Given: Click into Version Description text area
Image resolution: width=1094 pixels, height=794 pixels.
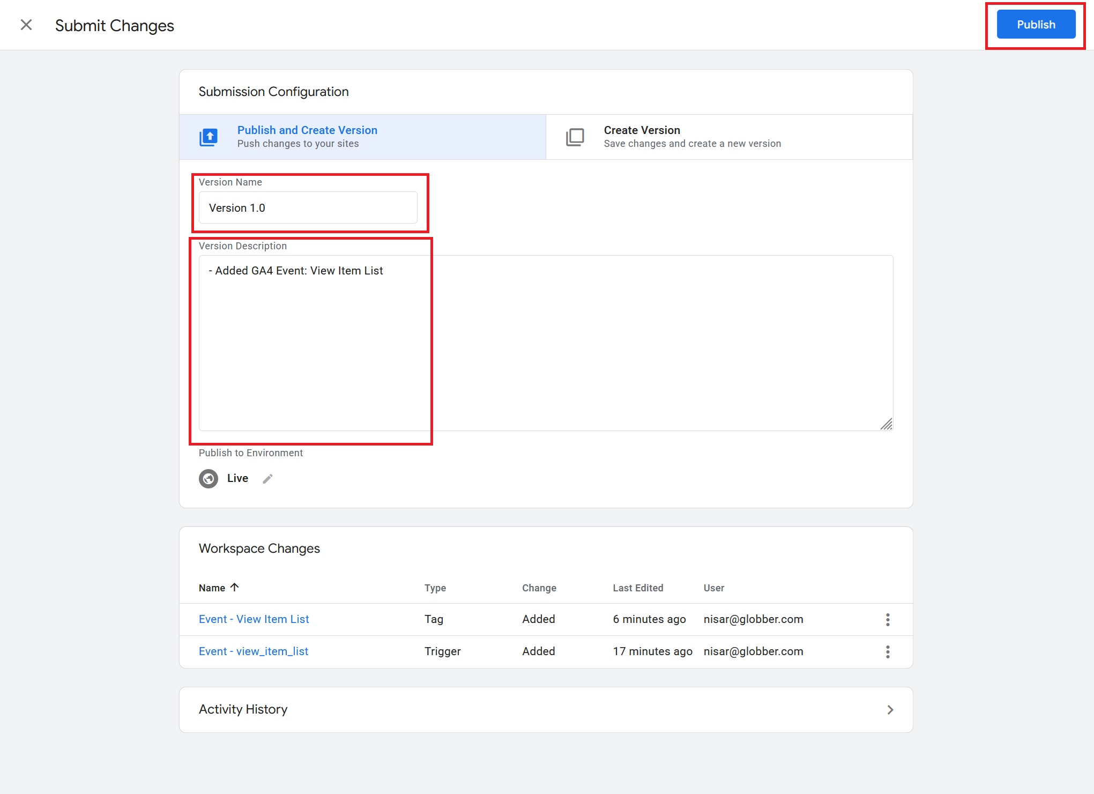Looking at the screenshot, I should click(x=546, y=343).
